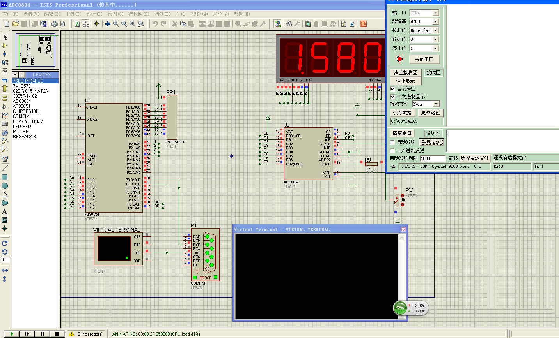Open 源代码 menu
This screenshot has width=559, height=338.
tap(138, 14)
